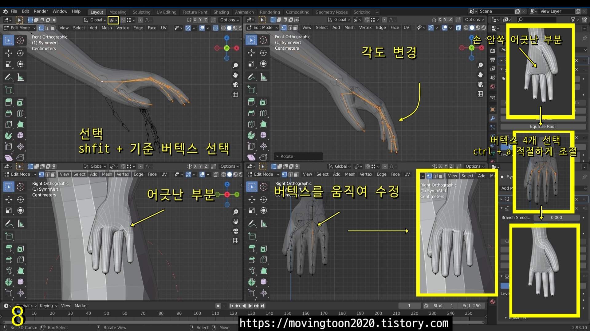Click the outliner search field

536,20
